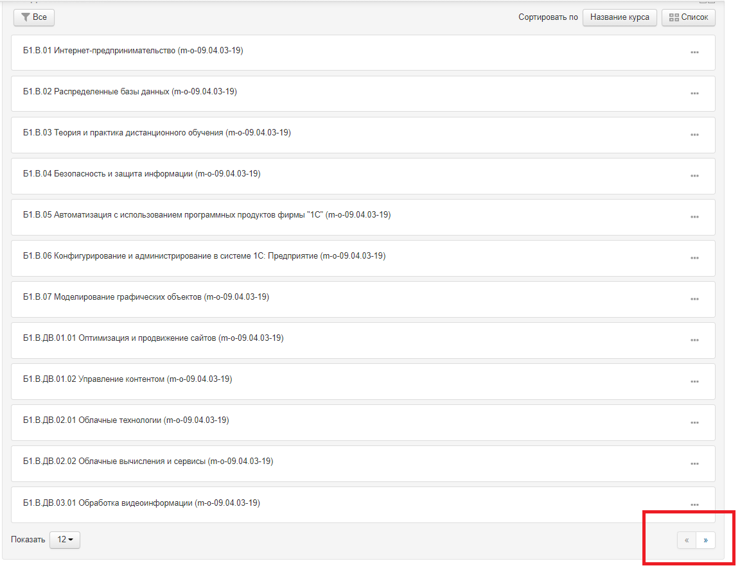Viewport: 740px width, 568px height.
Task: Open actions menu for Конфигурирование и администрирование course
Action: (694, 258)
